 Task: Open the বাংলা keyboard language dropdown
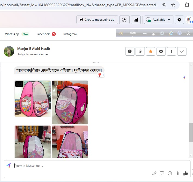click(133, 34)
